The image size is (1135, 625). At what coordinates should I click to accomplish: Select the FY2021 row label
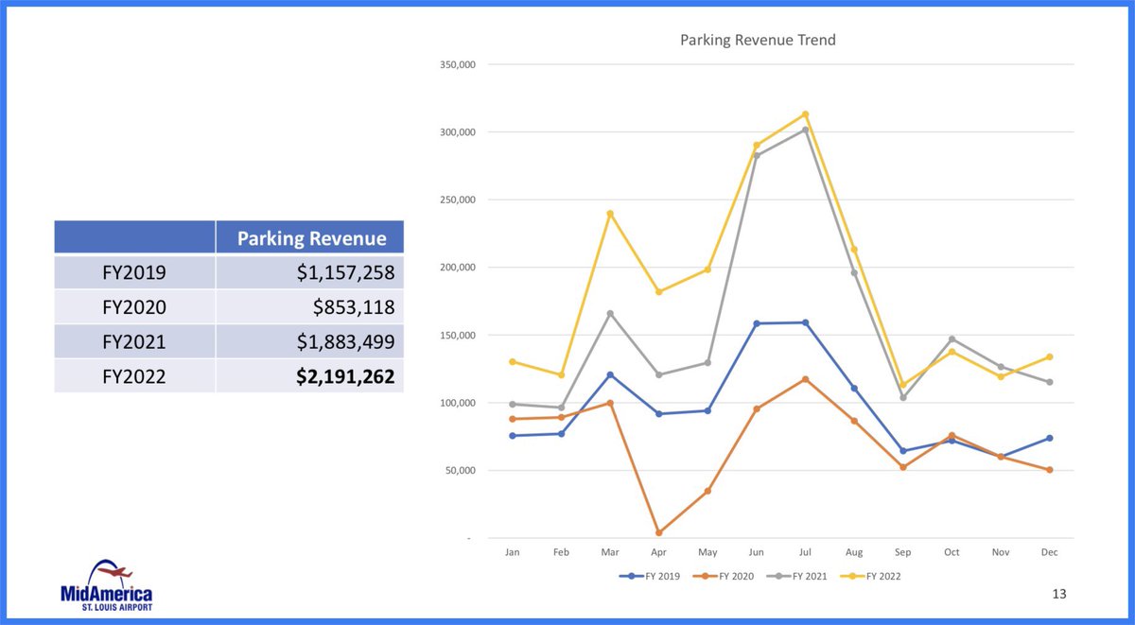[134, 341]
